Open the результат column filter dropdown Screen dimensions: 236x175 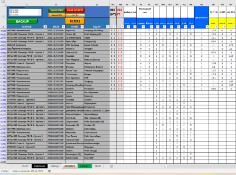207,27
